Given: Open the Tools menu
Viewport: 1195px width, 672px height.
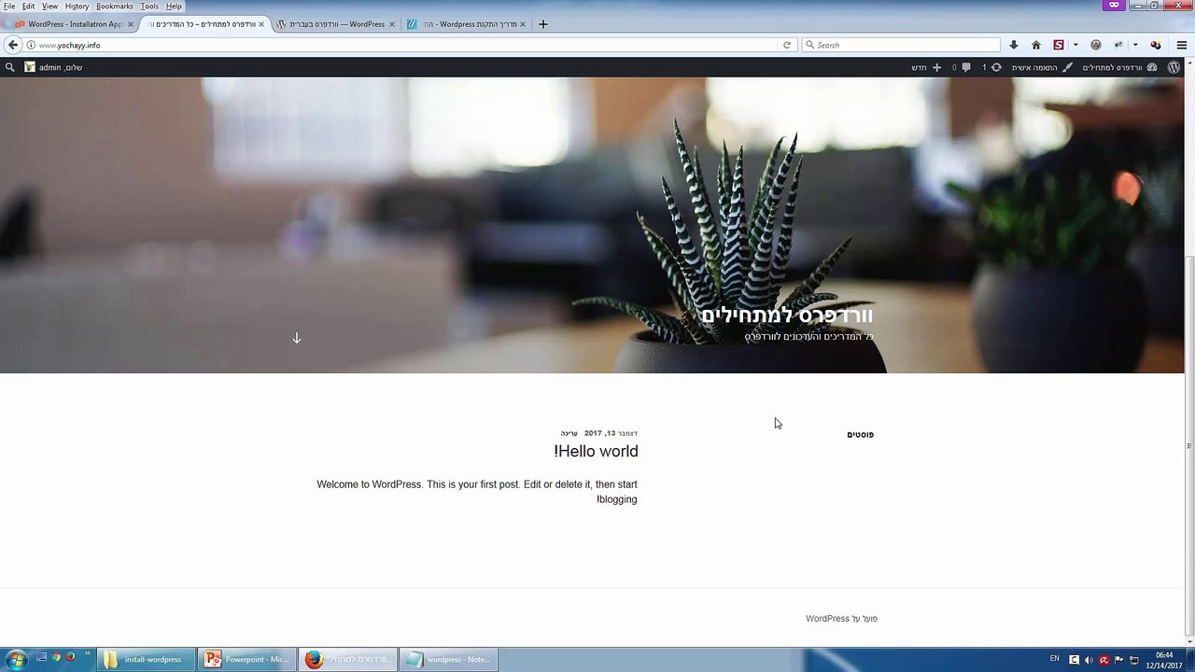Looking at the screenshot, I should coord(149,7).
